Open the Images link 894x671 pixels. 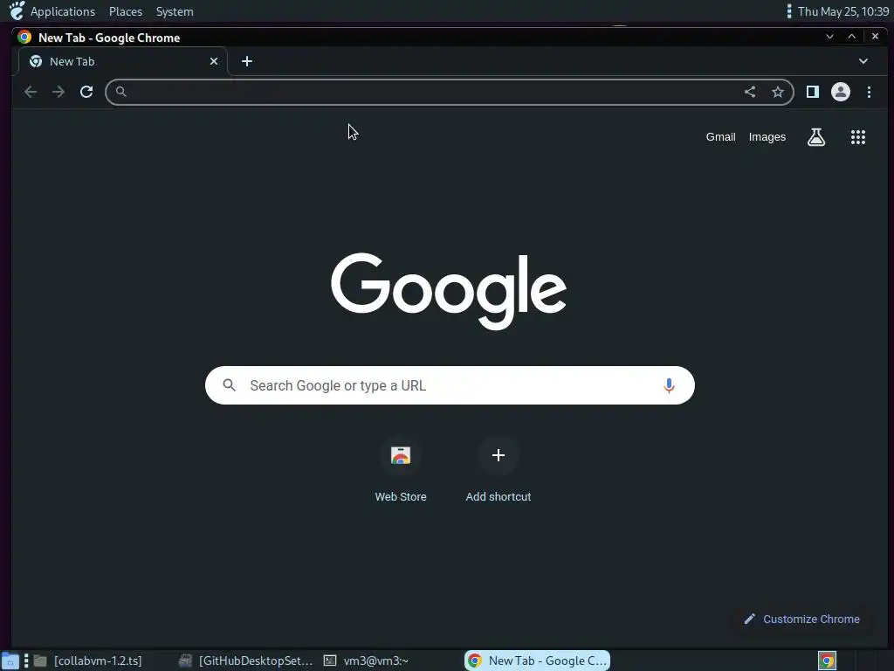(767, 137)
